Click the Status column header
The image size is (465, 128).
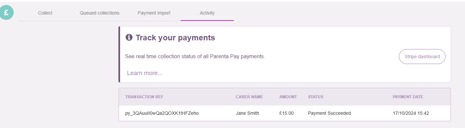pos(316,97)
